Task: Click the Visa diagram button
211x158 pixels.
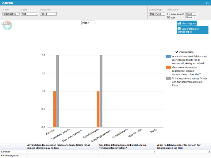Action: point(186,23)
